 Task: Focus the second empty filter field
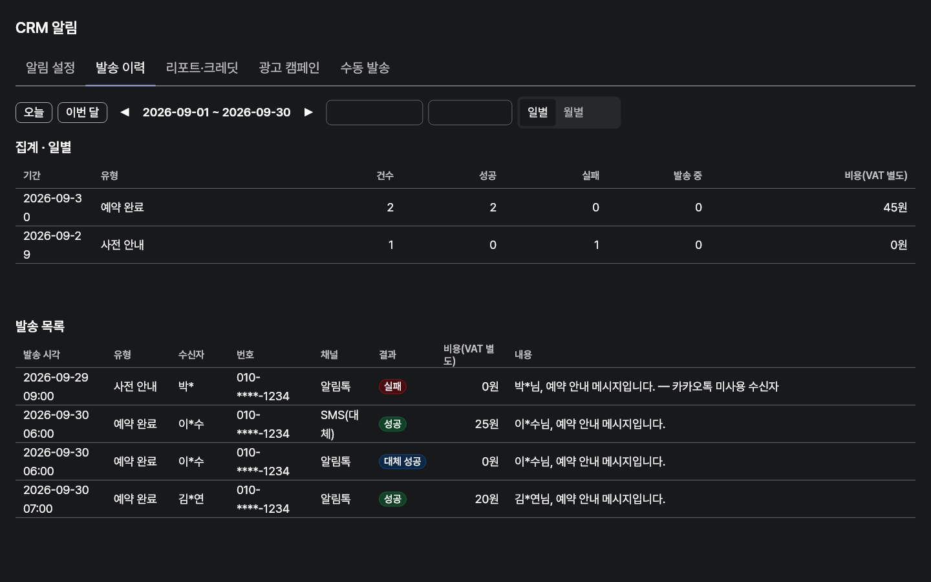(470, 113)
